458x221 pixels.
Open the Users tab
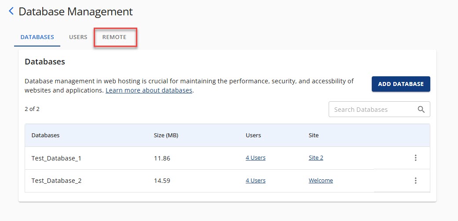tap(78, 37)
